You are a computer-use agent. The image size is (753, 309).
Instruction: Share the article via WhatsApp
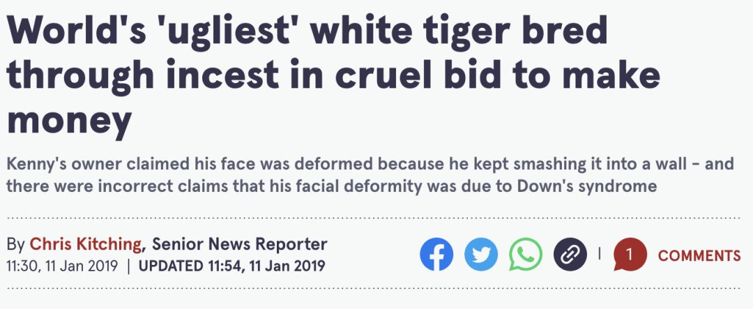526,255
